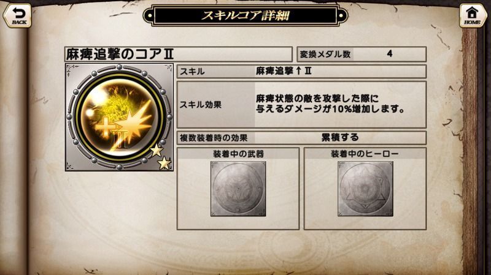This screenshot has width=491, height=275.
Task: Return to the HOME screen
Action: (472, 16)
